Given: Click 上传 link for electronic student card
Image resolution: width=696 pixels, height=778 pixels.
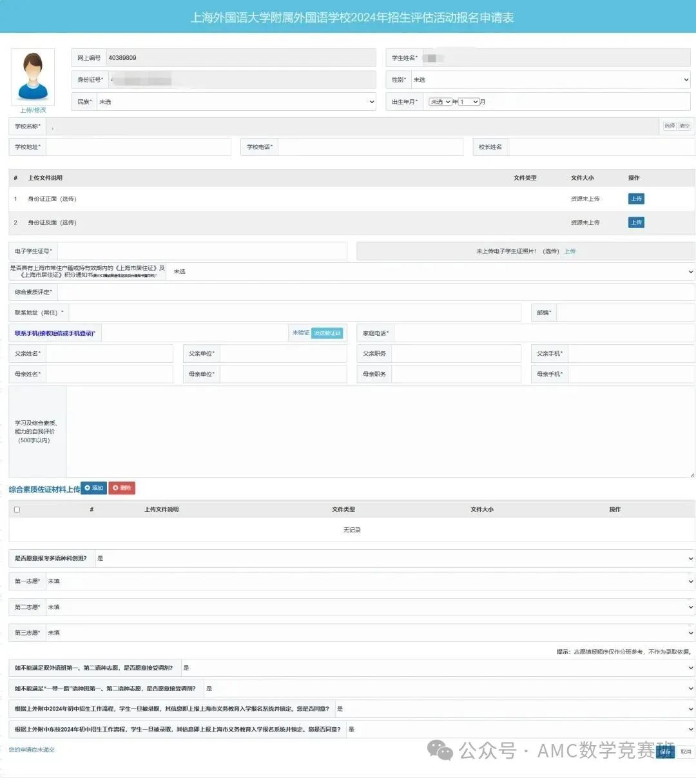Looking at the screenshot, I should (570, 251).
